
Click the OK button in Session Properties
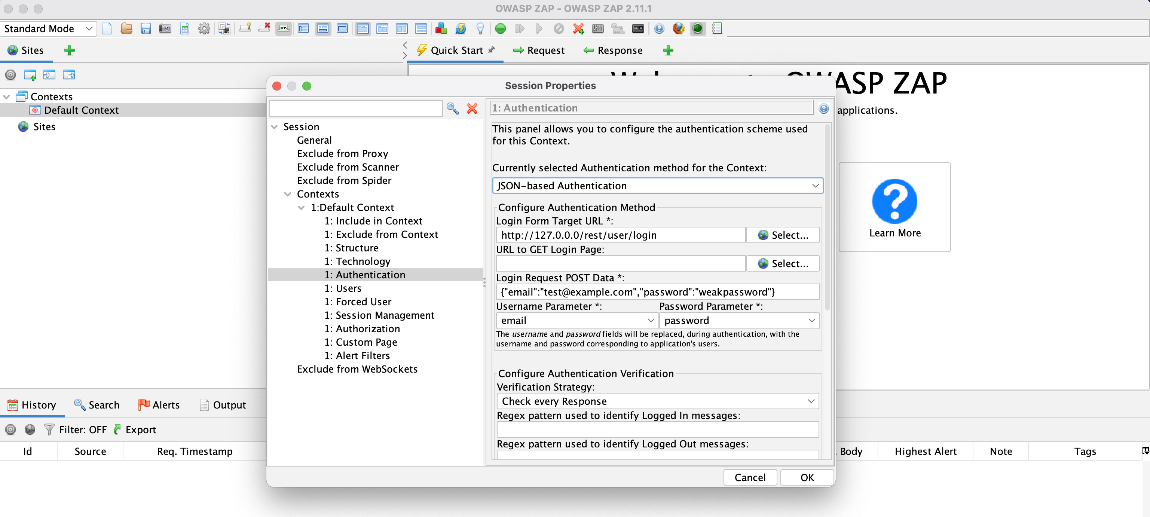[x=807, y=478]
